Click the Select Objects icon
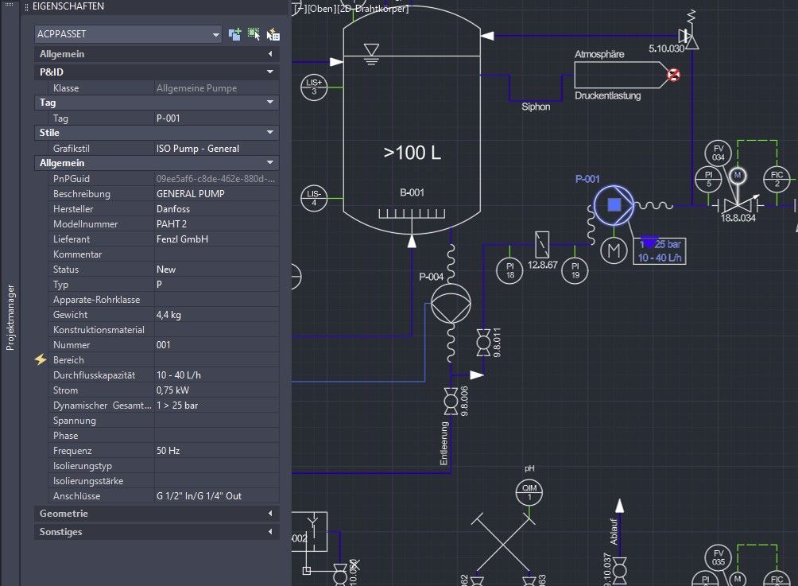Viewport: 798px width, 586px height. coord(254,34)
